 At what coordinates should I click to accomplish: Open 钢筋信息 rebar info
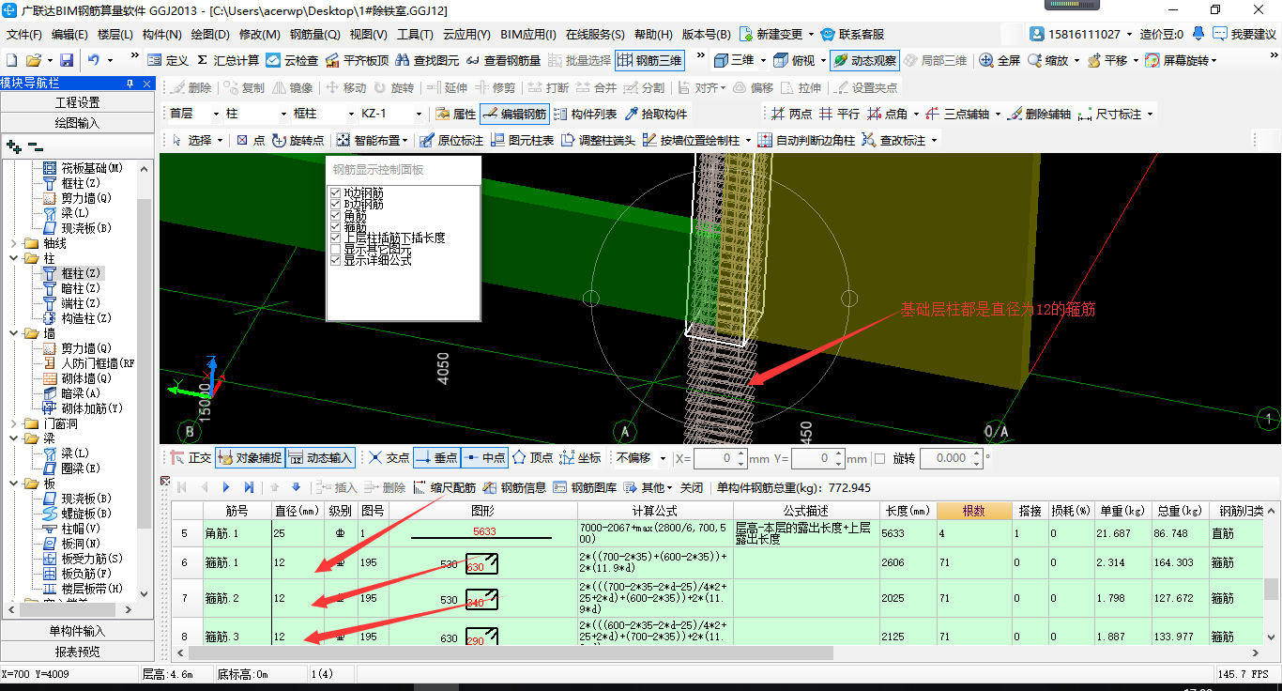(514, 486)
